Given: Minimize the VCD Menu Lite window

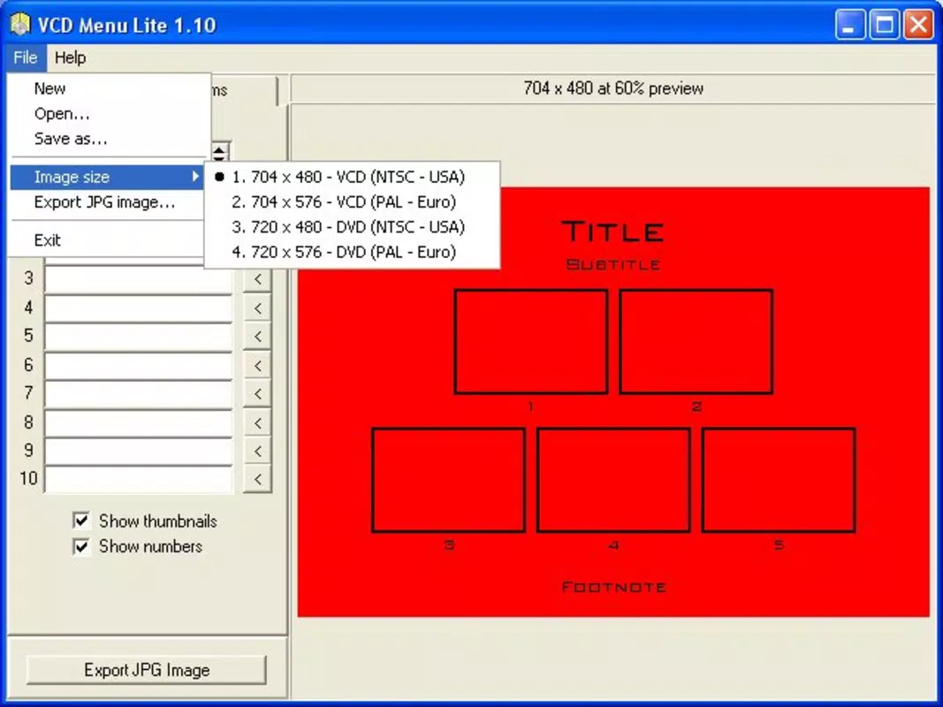Looking at the screenshot, I should click(850, 25).
